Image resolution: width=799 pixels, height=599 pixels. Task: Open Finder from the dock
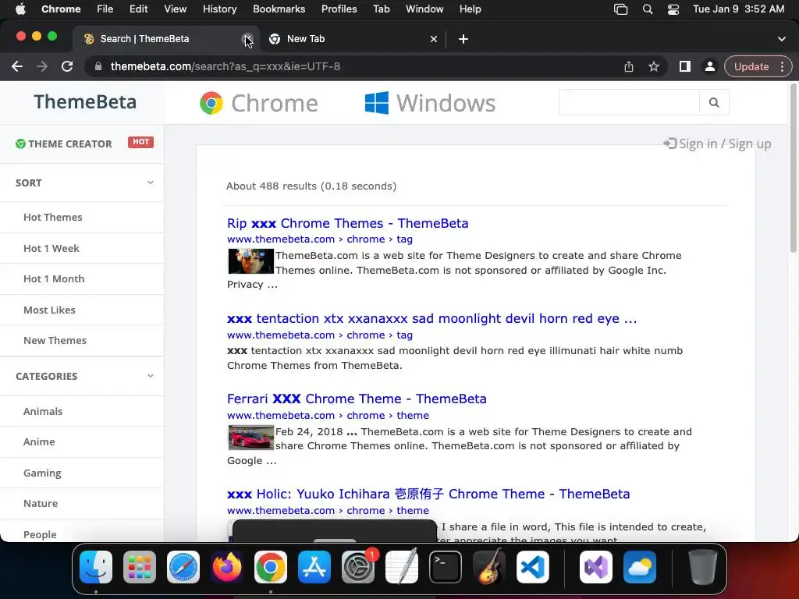coord(96,567)
